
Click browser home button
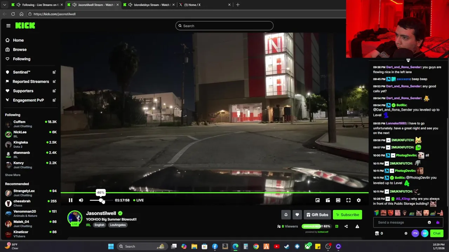coord(21,14)
